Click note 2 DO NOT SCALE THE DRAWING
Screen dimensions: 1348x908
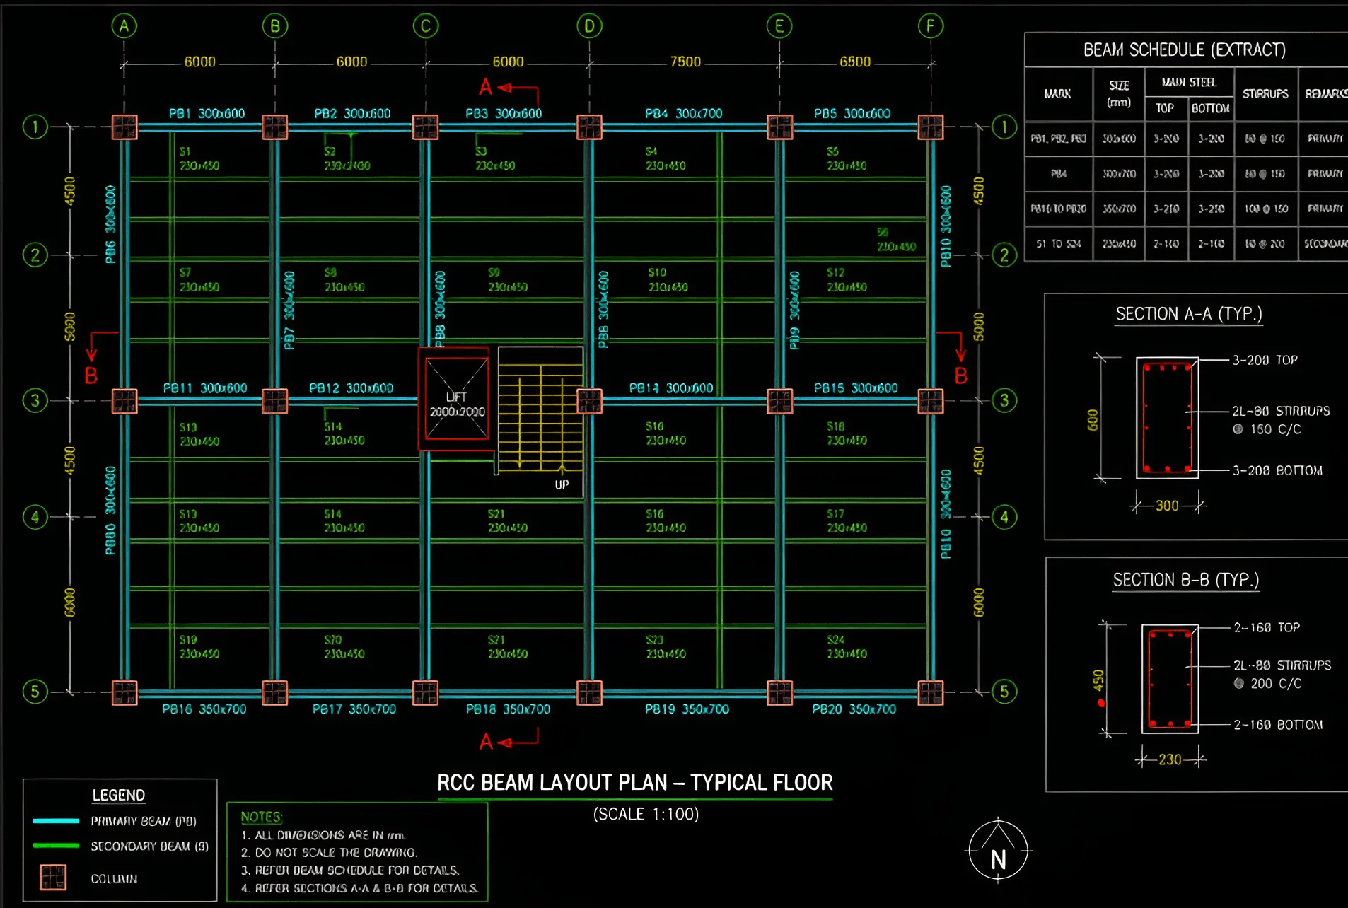click(329, 852)
